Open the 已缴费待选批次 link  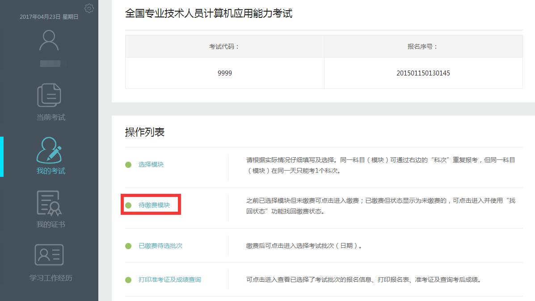click(160, 246)
